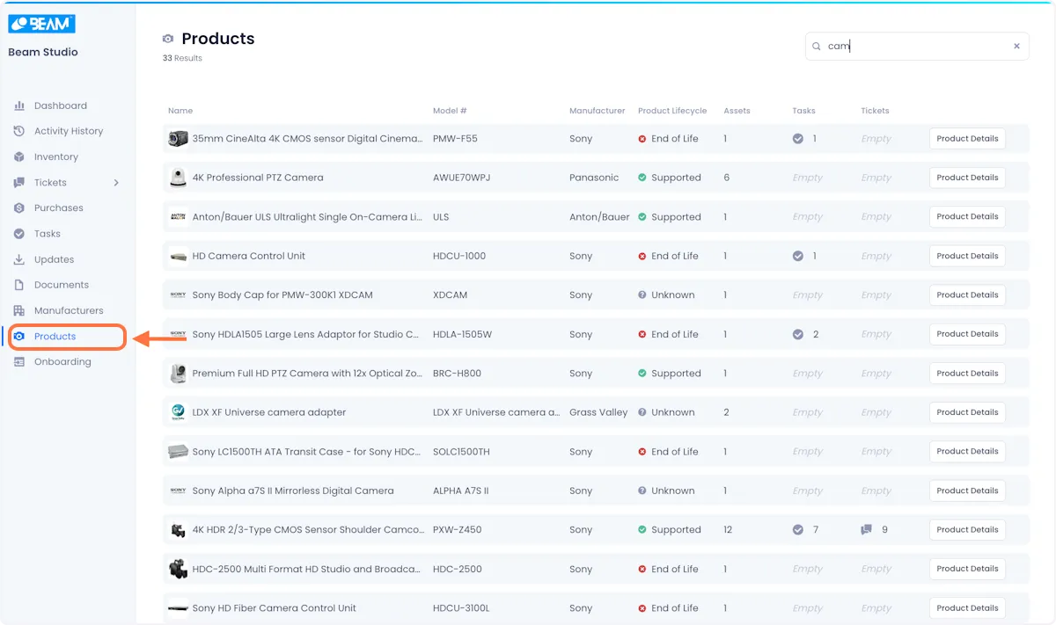Open Purchases in the sidebar
The width and height of the screenshot is (1056, 625).
(x=59, y=208)
